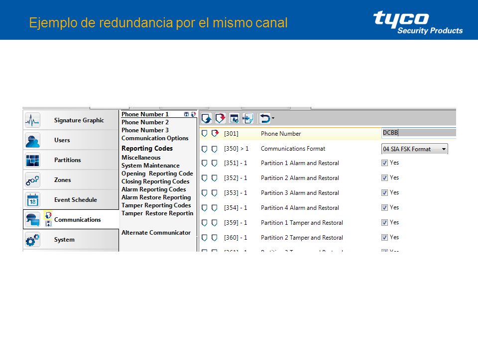Toggle Partition 3 Alarm and Restoral checkbox
The image size is (478, 358).
point(384,193)
